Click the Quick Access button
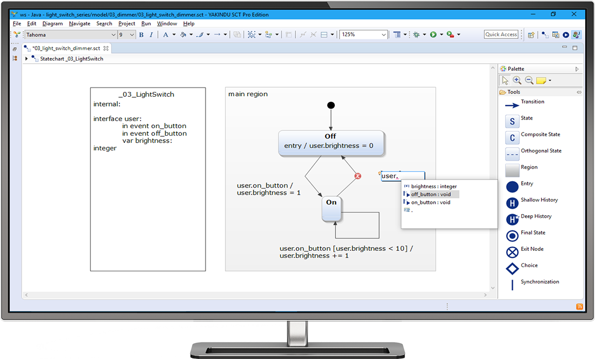The height and width of the screenshot is (359, 595). (500, 34)
